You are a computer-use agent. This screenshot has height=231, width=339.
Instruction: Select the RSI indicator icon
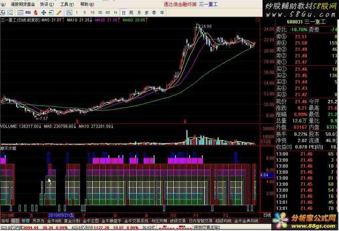[28, 13]
